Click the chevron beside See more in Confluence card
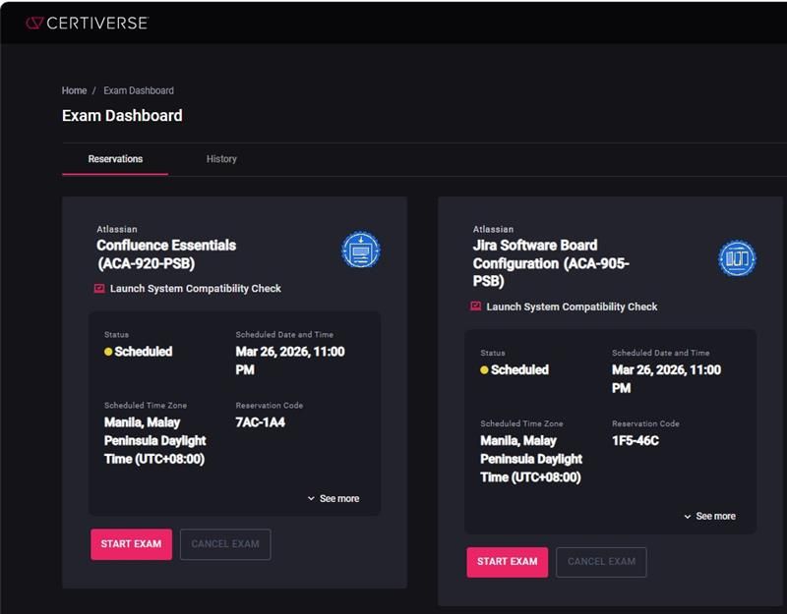787x614 pixels. 311,499
